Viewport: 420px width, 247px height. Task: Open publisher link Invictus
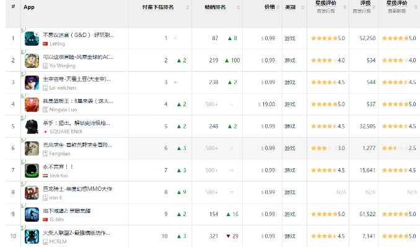point(59,176)
